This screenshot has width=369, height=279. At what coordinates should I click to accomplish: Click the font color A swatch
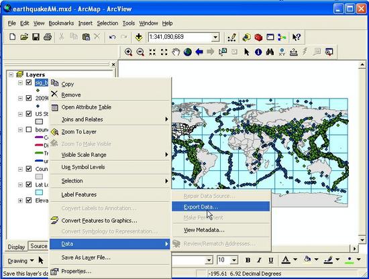point(286,260)
